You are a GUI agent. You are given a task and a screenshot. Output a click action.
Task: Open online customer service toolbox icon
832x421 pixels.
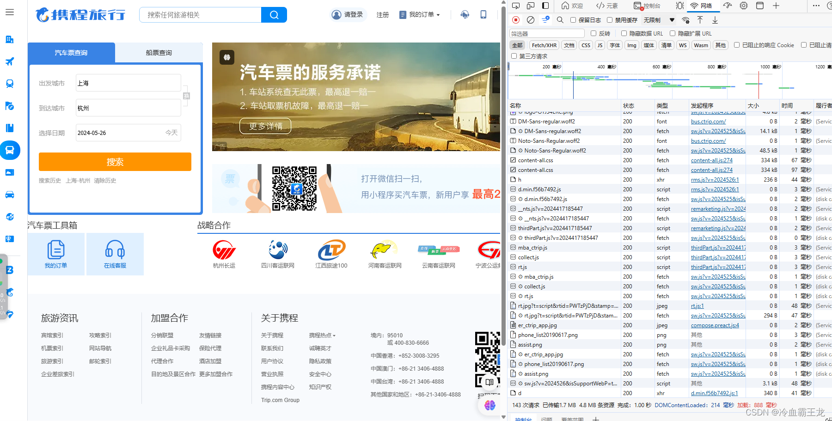coord(115,254)
